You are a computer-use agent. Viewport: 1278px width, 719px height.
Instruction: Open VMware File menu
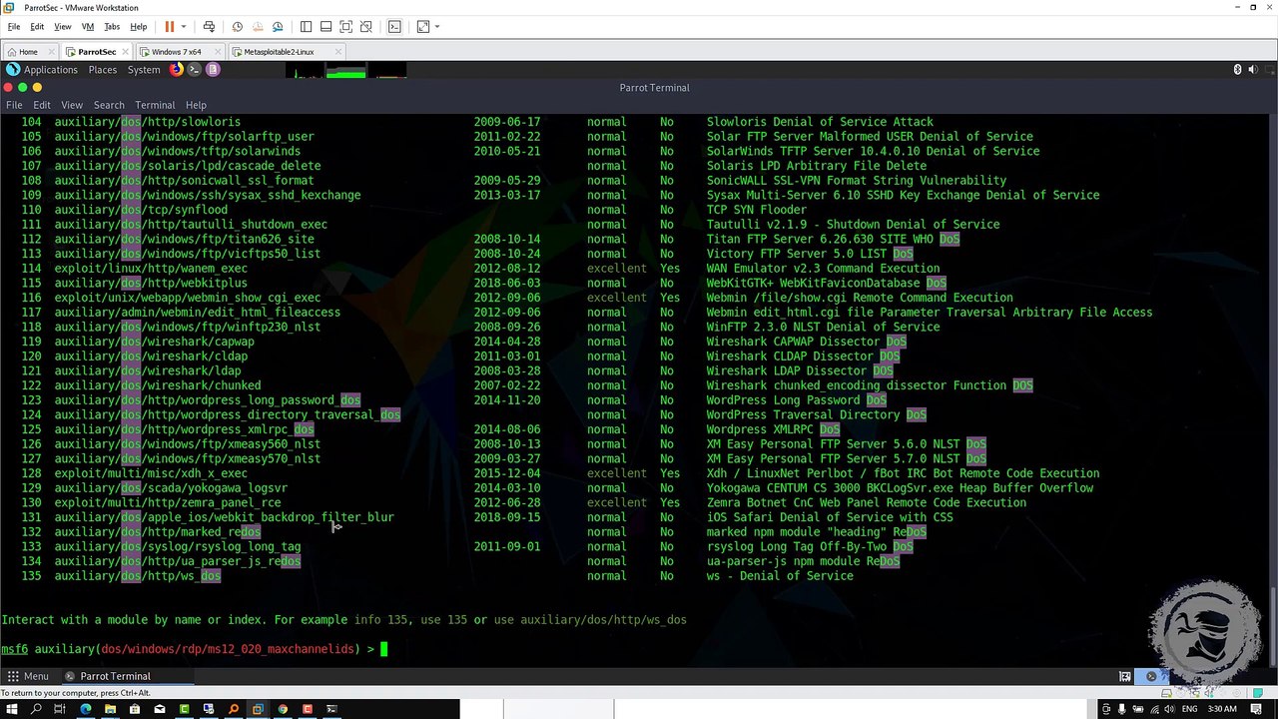click(14, 27)
